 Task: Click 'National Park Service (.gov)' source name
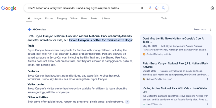[159, 79]
